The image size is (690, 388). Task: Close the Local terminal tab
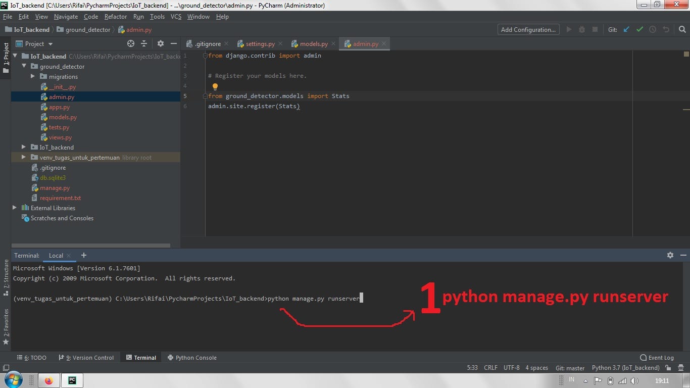tap(69, 256)
